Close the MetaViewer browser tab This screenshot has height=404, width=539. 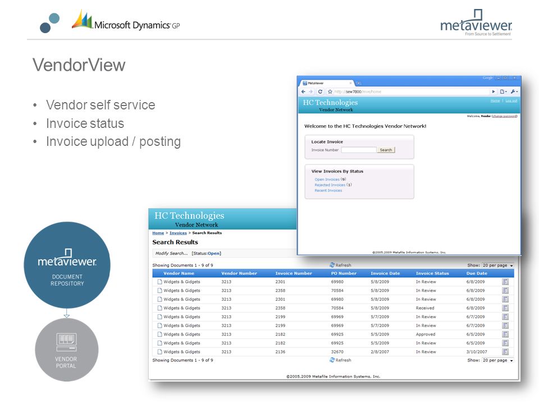pos(350,83)
